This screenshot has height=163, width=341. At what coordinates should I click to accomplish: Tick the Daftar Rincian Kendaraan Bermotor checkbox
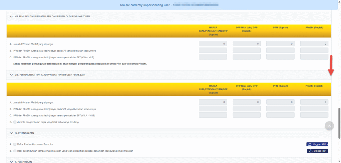(15, 144)
